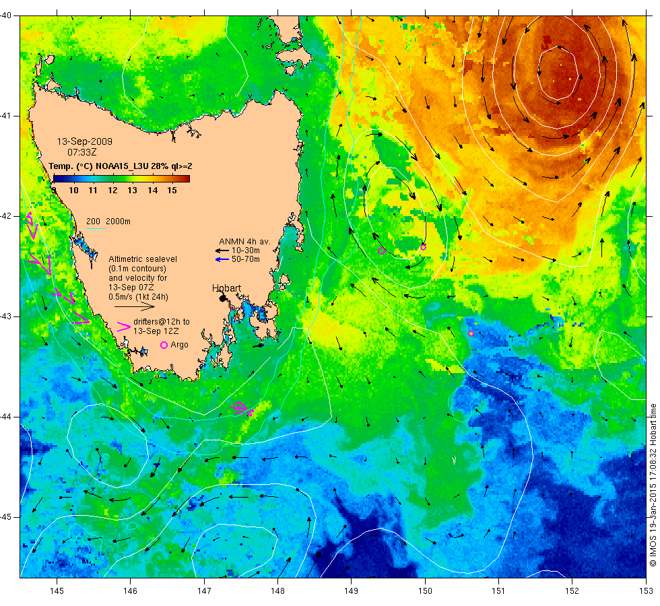Viewport: 660px width, 606px height.
Task: Click the -44 latitude axis label
Action: 6,417
